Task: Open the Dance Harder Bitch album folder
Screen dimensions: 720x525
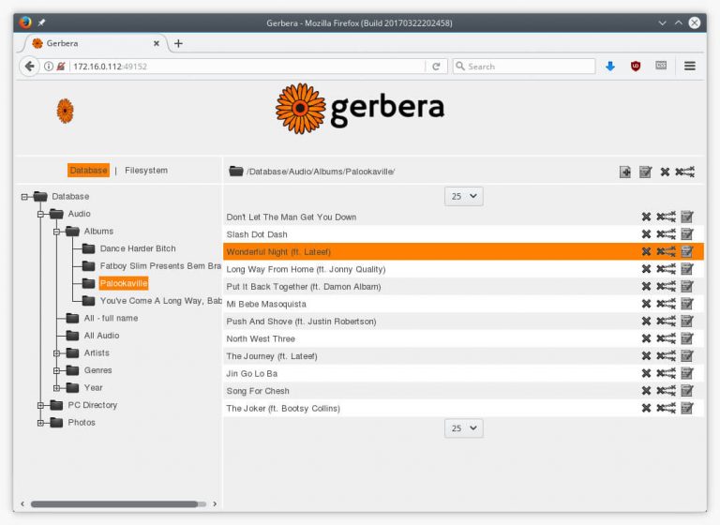Action: [x=137, y=248]
